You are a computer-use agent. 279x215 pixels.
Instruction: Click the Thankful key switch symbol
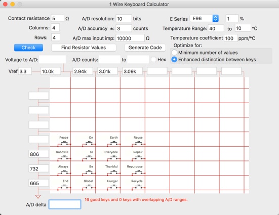tap(114, 173)
